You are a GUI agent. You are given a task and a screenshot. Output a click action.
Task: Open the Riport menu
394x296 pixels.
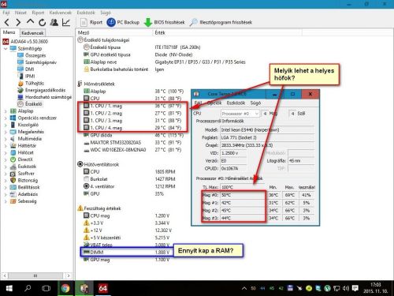pos(38,13)
